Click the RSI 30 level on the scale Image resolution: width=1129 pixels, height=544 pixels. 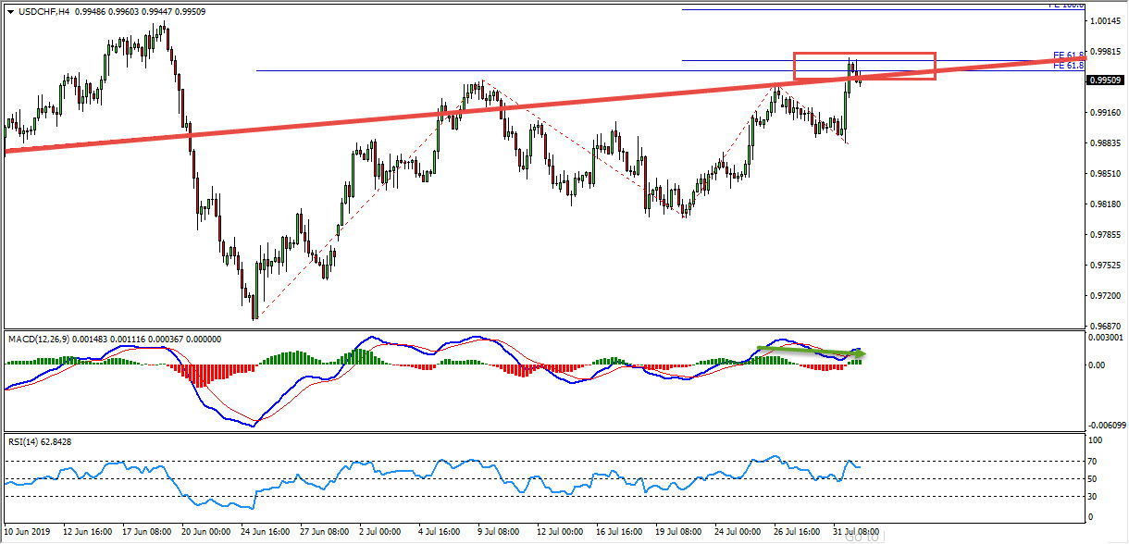(x=1093, y=496)
